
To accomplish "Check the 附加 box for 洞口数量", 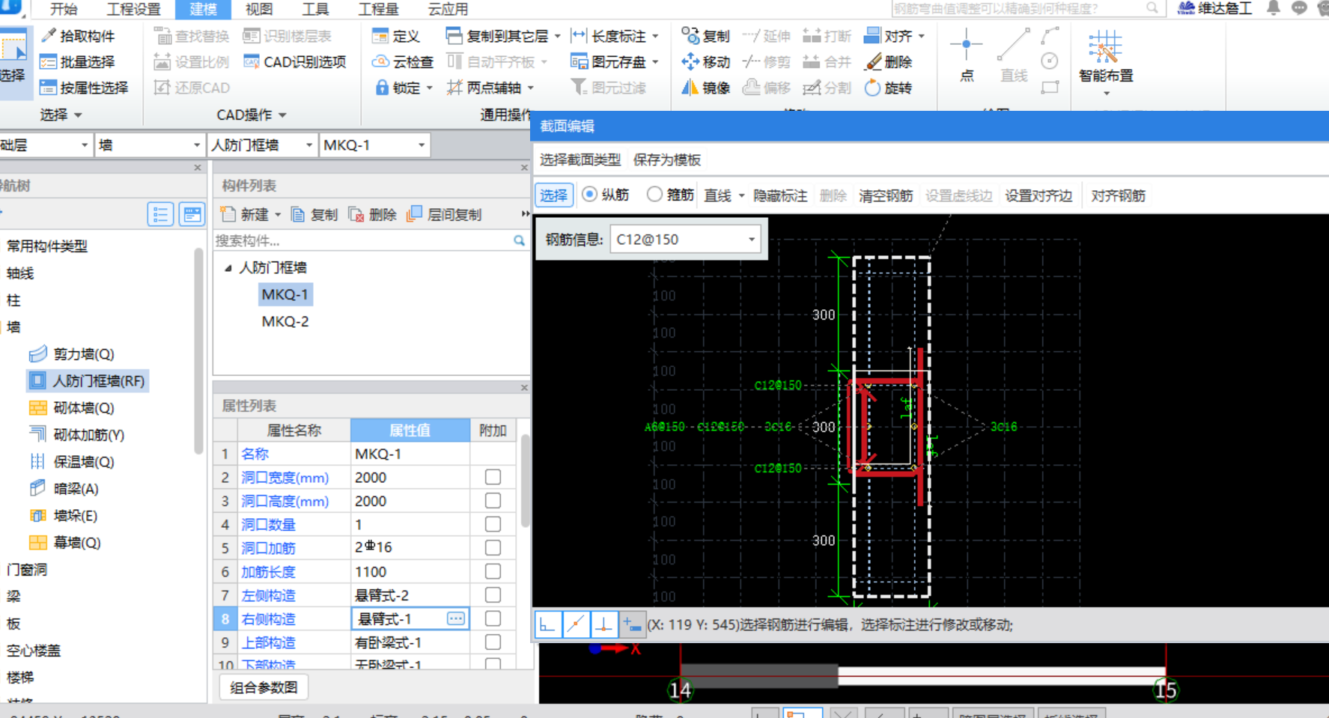I will pos(493,524).
